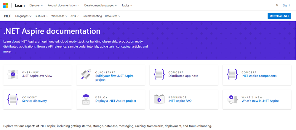
Task: Click the Microsoft logo
Action: click(6, 5)
